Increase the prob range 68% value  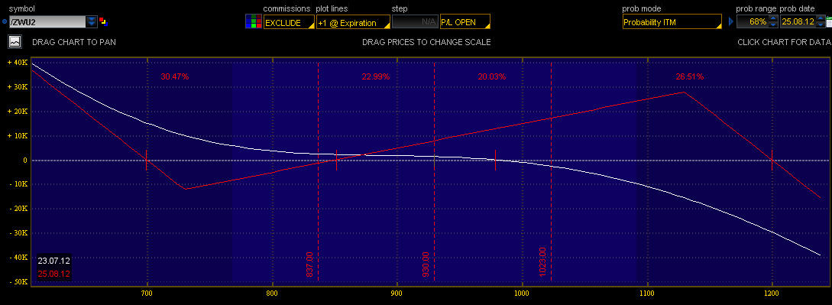(x=772, y=18)
